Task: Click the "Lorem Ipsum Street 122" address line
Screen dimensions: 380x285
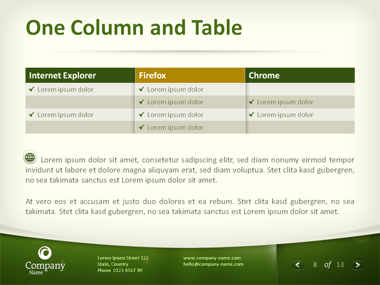Action: (123, 258)
